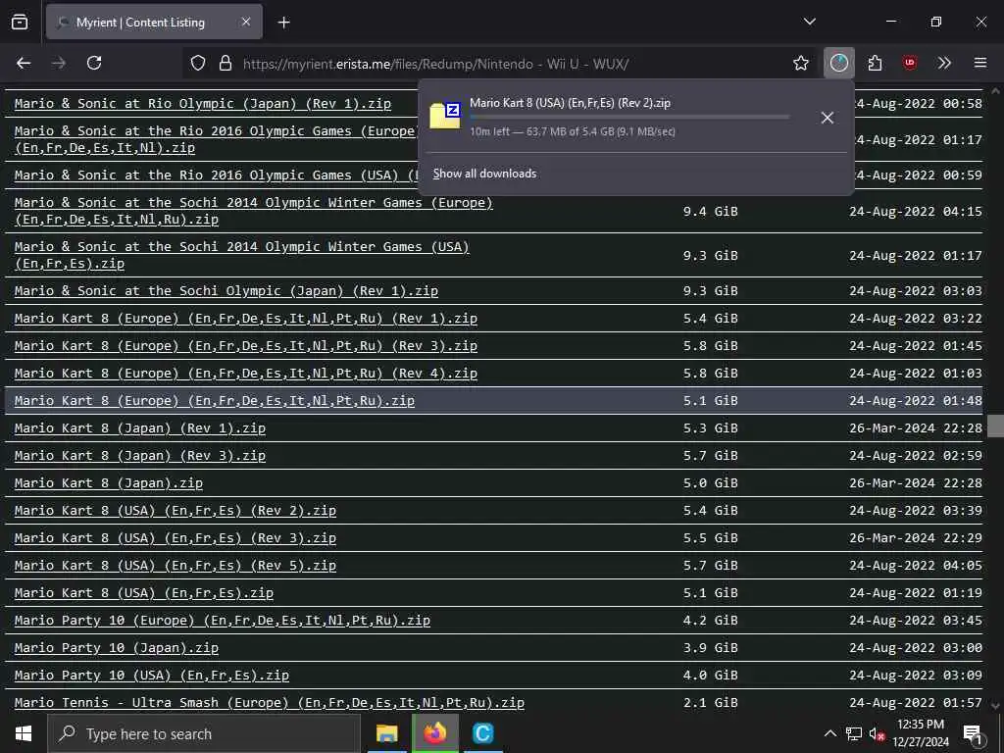This screenshot has width=1004, height=753.
Task: View site security padlock information
Action: click(x=226, y=64)
